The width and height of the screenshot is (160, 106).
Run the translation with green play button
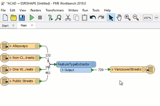click(x=32, y=18)
